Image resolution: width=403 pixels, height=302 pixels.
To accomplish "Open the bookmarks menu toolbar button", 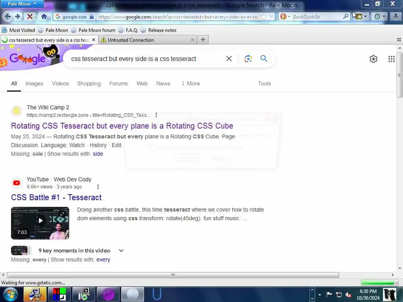I will (x=361, y=17).
